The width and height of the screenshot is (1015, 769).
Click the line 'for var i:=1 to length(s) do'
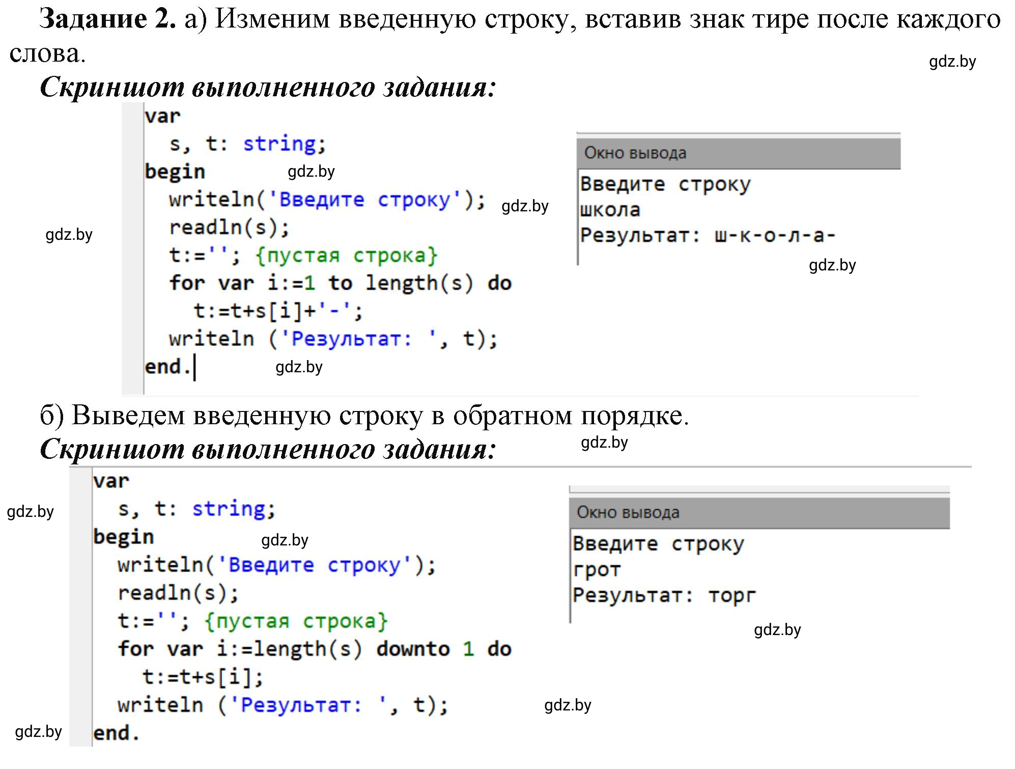pos(340,283)
